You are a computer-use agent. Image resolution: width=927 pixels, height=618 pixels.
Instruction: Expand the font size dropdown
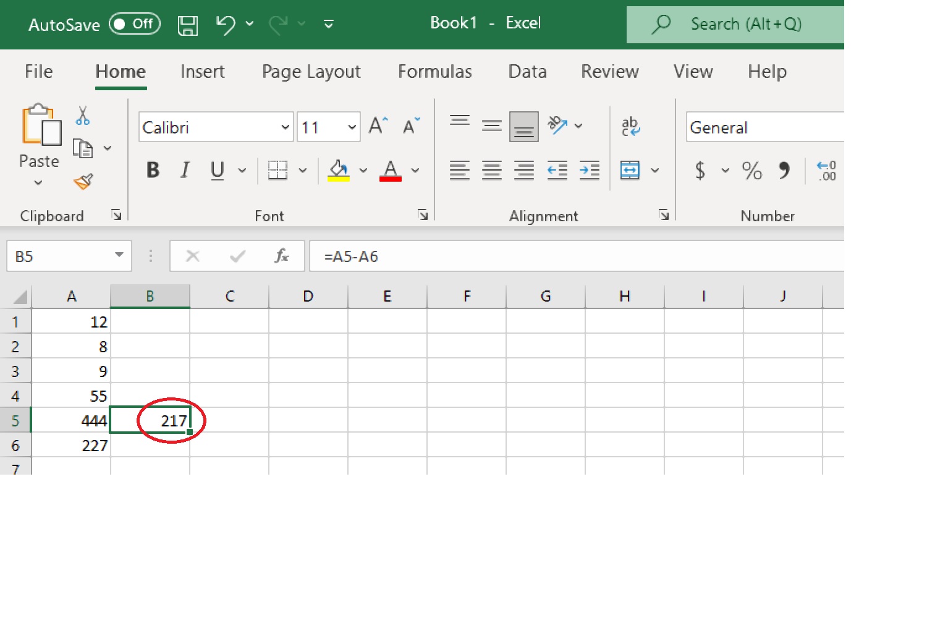[352, 127]
